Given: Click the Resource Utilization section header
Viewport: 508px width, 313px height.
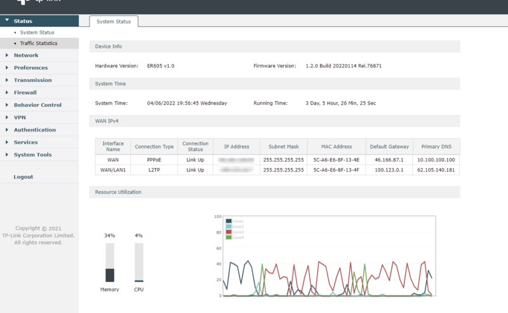Looking at the screenshot, I should [275, 192].
